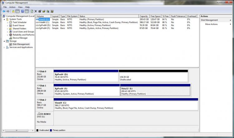
Task: Click the Reliability and Performance icon
Action: [10, 35]
